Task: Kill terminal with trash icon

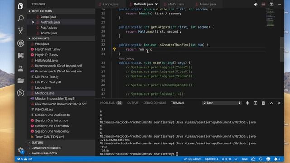Action: [263, 103]
